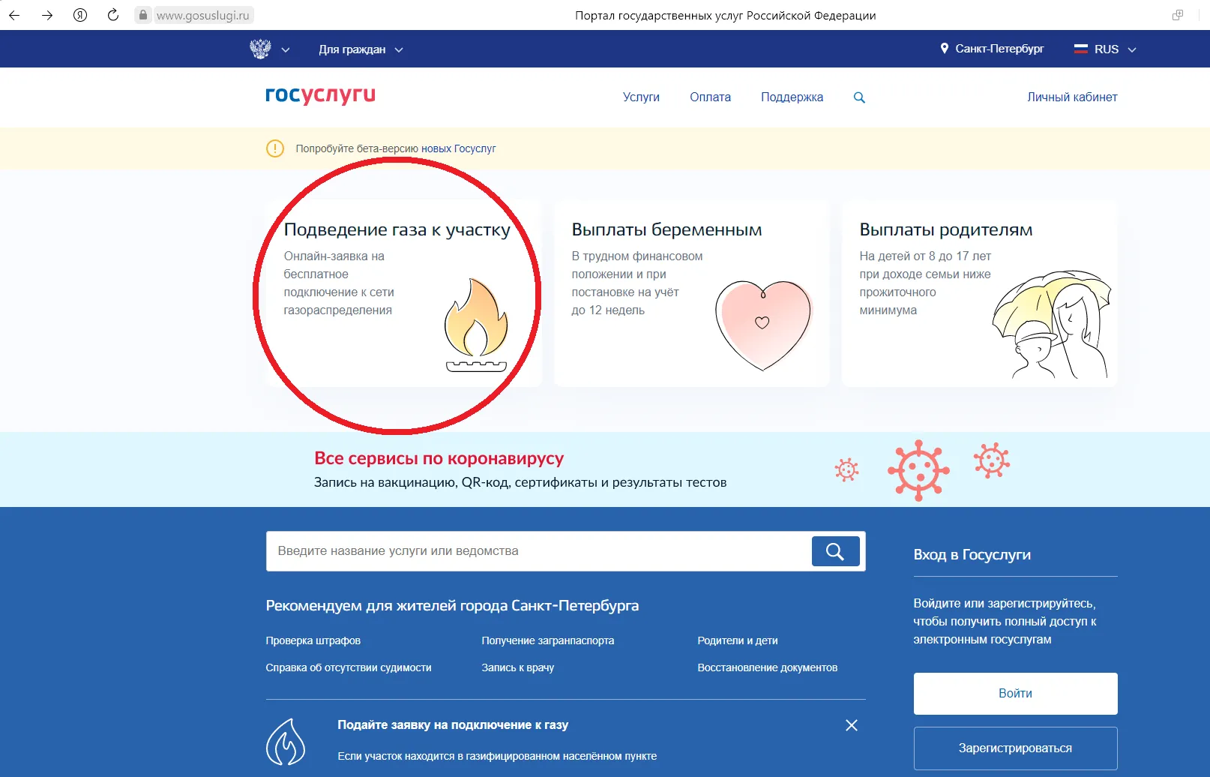Viewport: 1210px width, 777px height.
Task: Click the padlock site security icon
Action: 143,15
